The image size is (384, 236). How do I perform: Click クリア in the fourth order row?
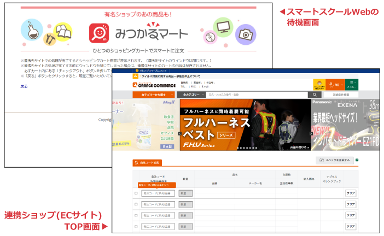[351, 227]
